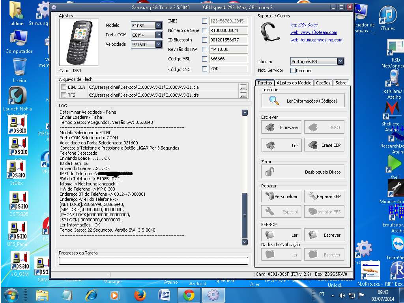
Task: Click the headset support icon
Action: point(269,32)
